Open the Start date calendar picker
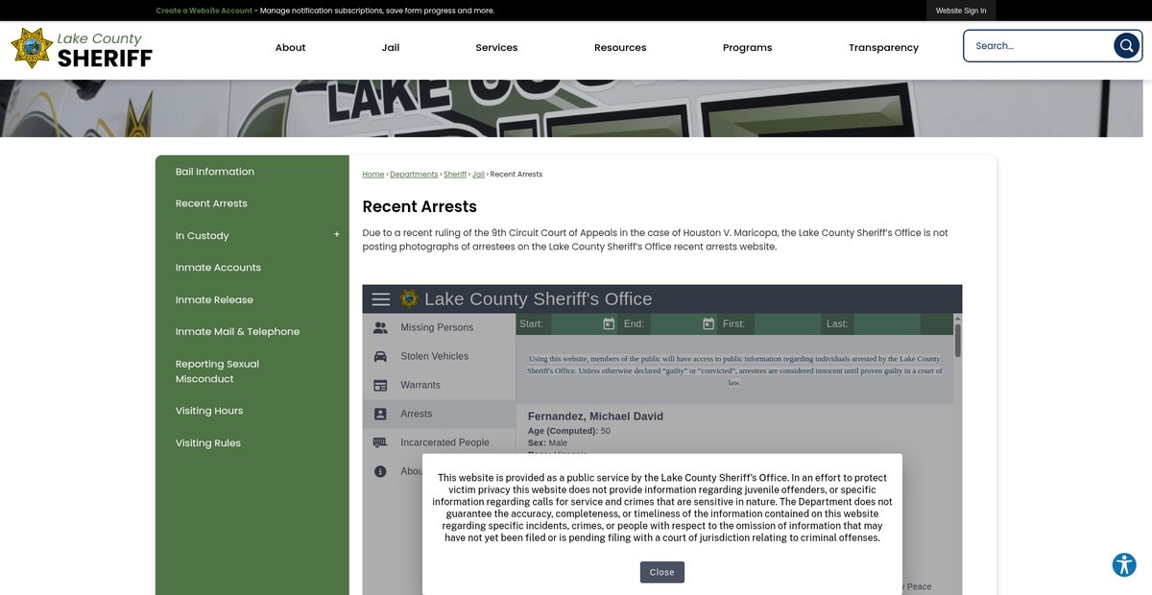The width and height of the screenshot is (1152, 595). 609,323
